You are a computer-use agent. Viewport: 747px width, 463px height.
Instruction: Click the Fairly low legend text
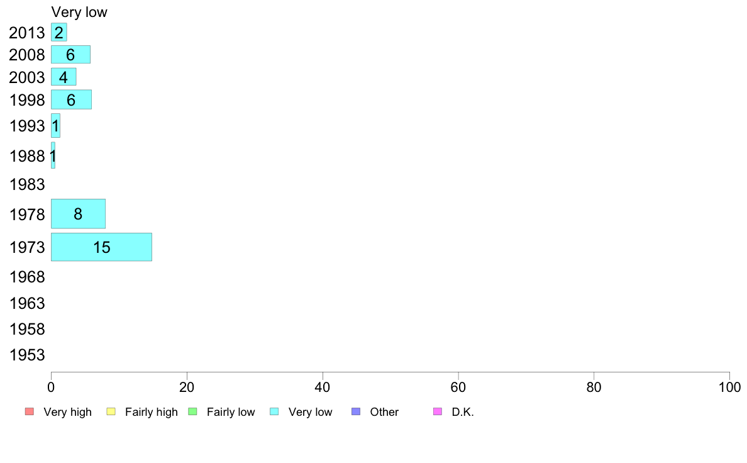[231, 412]
